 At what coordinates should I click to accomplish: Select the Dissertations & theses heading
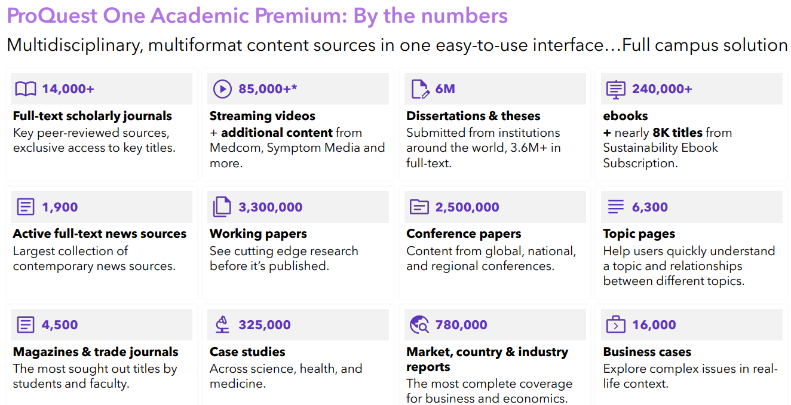[x=473, y=116]
